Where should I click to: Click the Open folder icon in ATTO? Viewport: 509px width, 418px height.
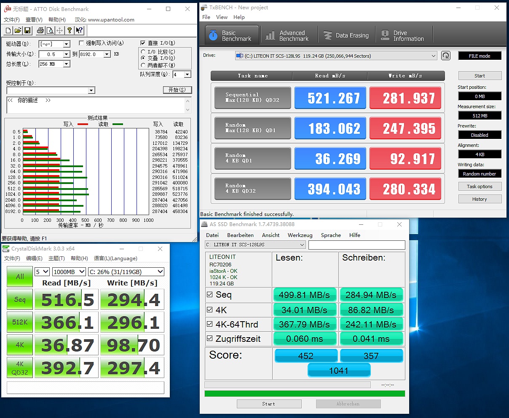[x=18, y=30]
